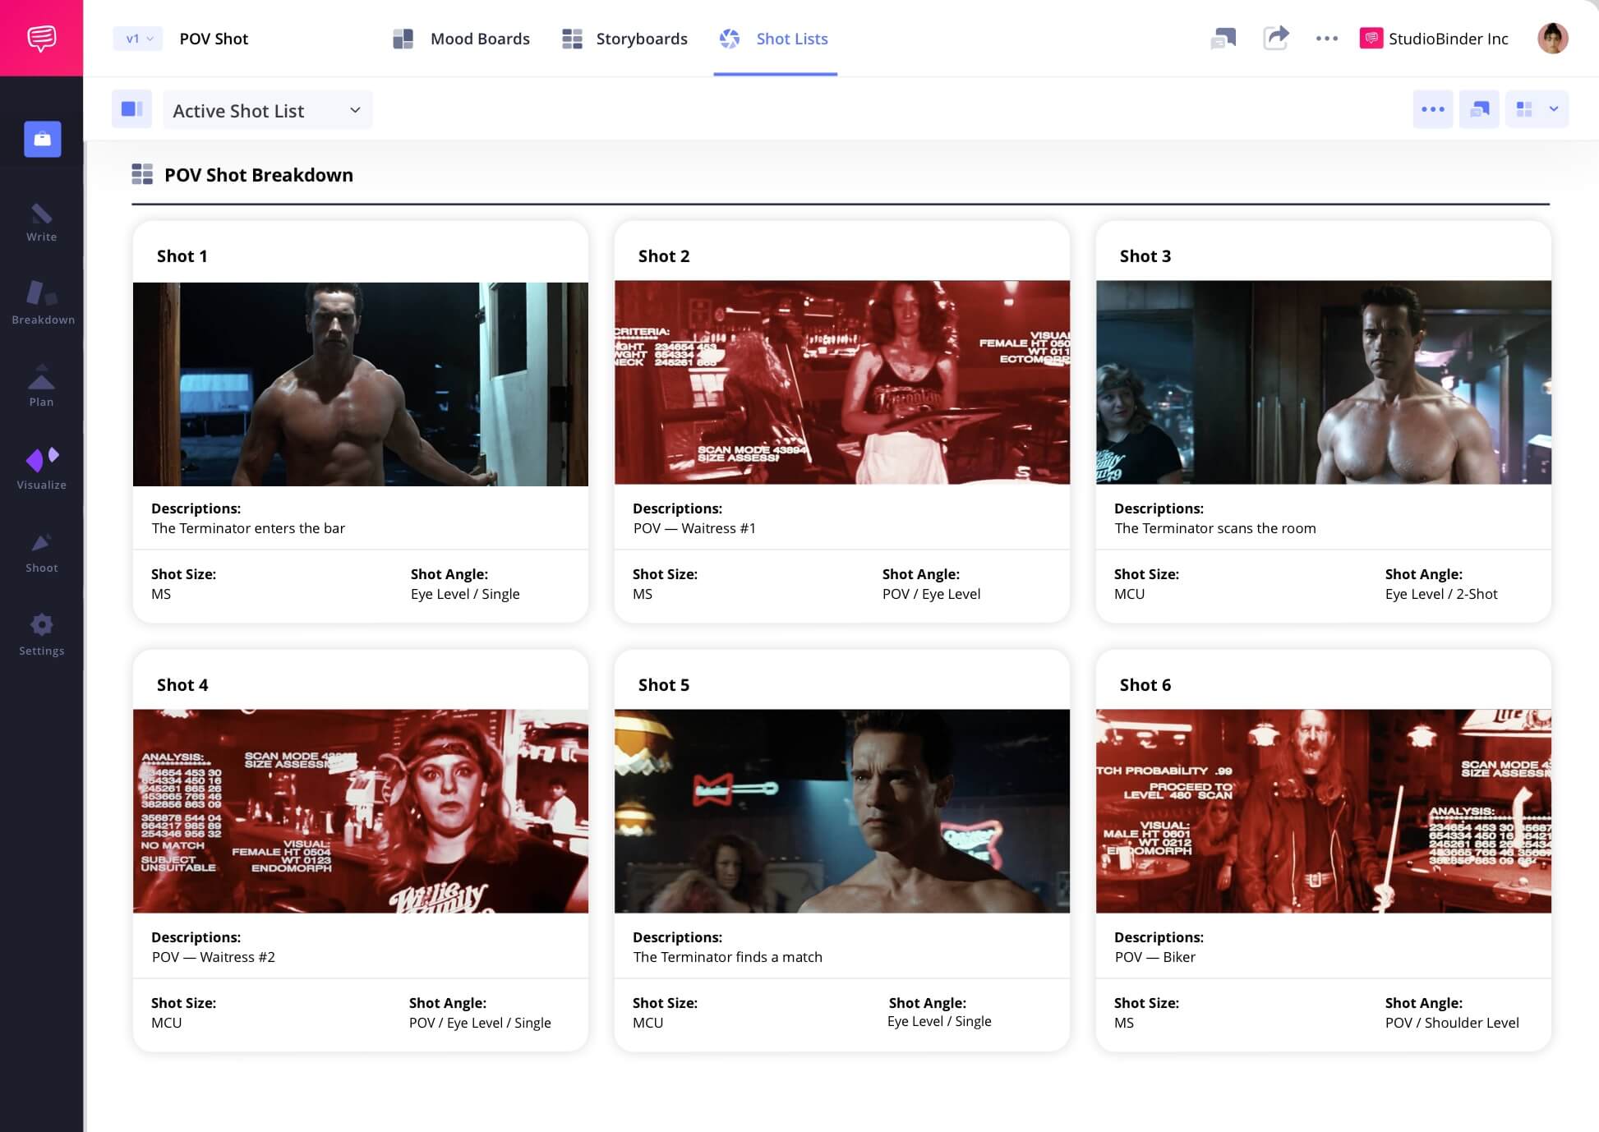The height and width of the screenshot is (1132, 1599).
Task: Toggle the sidebar panel view button
Action: point(131,109)
